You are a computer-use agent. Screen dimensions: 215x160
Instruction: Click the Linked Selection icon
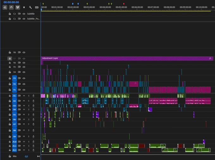point(18,7)
